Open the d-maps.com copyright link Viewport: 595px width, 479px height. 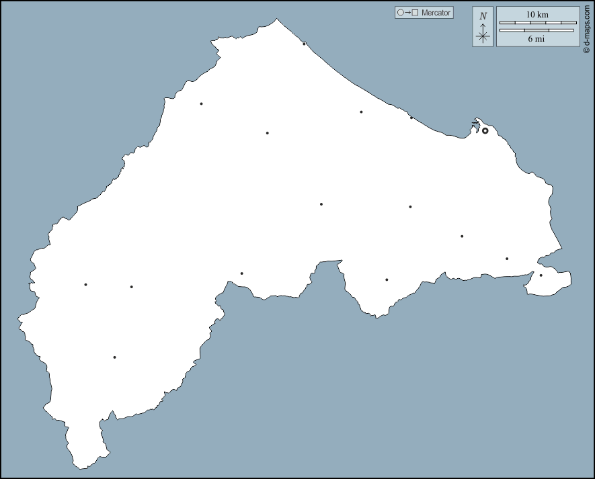[x=587, y=28]
